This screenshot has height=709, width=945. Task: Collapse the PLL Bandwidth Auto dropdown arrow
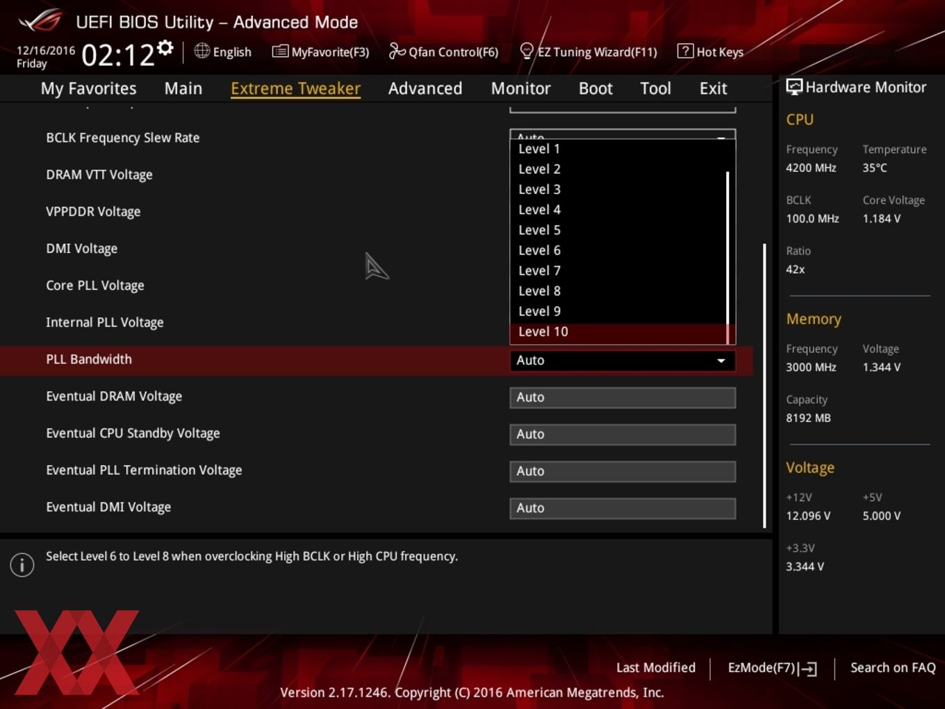pos(721,361)
